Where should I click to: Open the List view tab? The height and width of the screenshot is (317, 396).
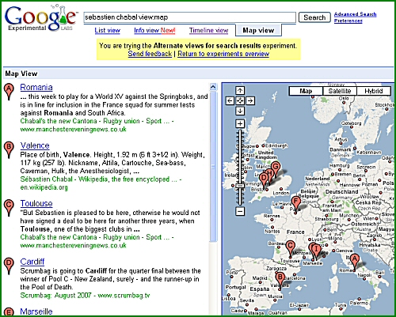coord(107,31)
